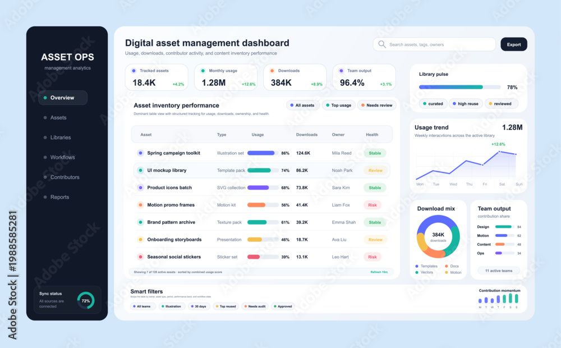Image resolution: width=561 pixels, height=348 pixels.
Task: Focus the Search assets, tags, owners field
Action: (x=434, y=44)
